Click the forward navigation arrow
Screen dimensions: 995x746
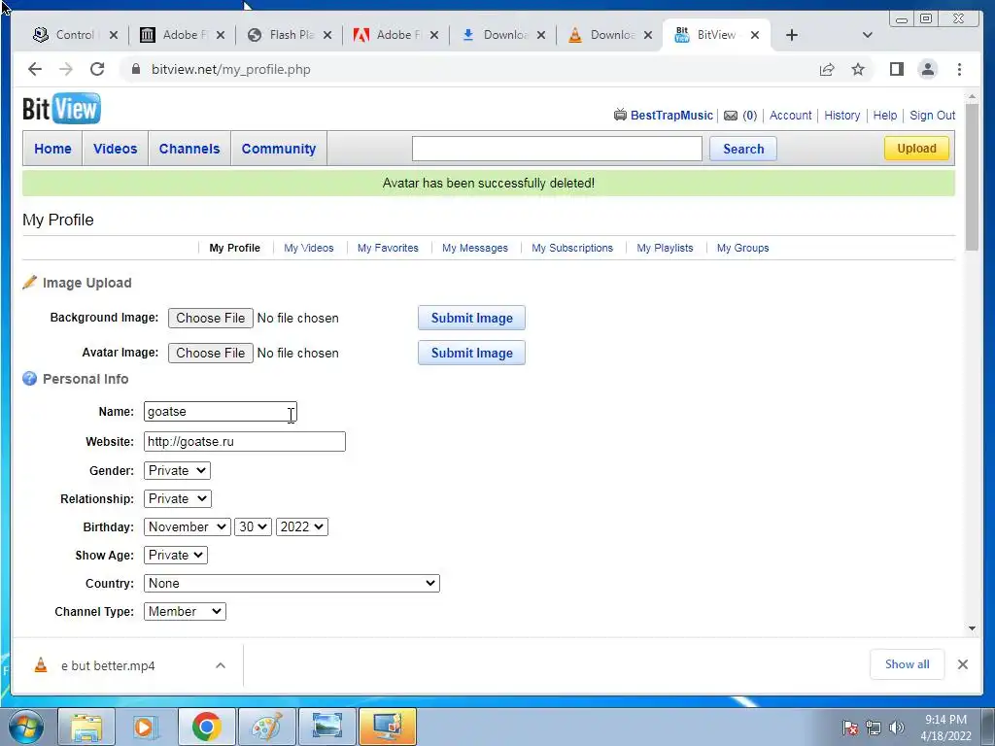click(x=66, y=69)
